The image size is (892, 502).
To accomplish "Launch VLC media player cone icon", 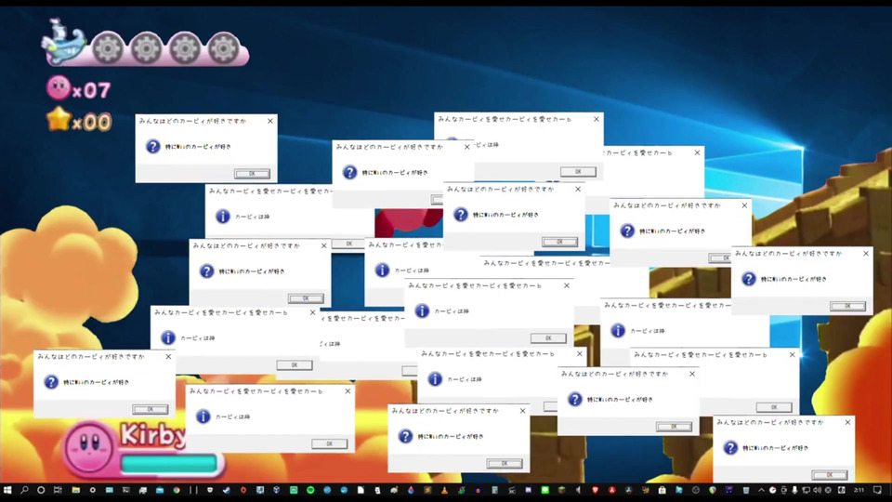I will [444, 490].
